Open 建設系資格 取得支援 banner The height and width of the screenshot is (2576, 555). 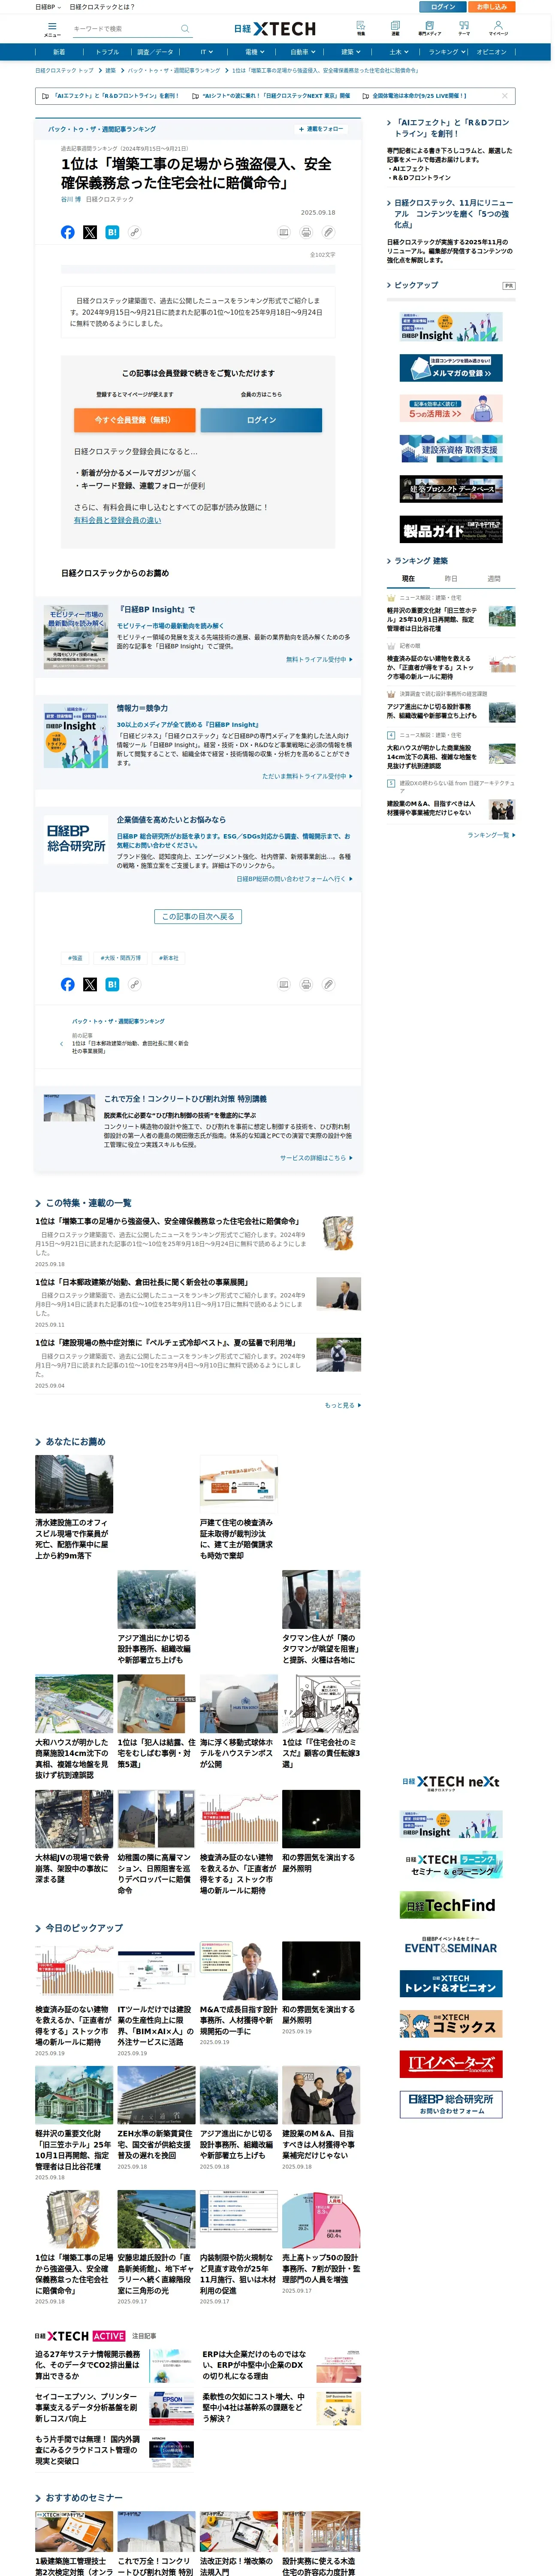tap(451, 449)
